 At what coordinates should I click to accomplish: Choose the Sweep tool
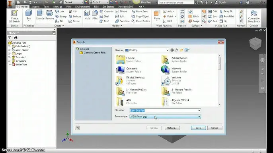tap(61, 16)
